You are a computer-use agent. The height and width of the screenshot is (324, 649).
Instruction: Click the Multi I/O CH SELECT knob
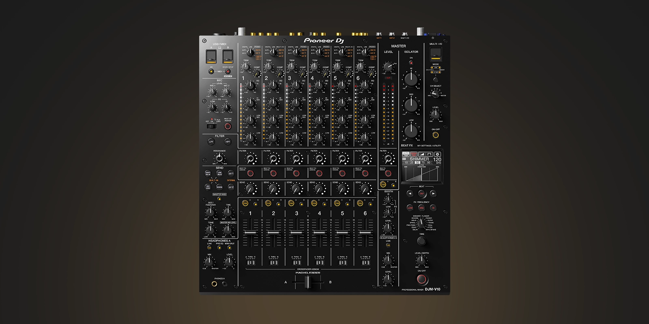pyautogui.click(x=435, y=94)
